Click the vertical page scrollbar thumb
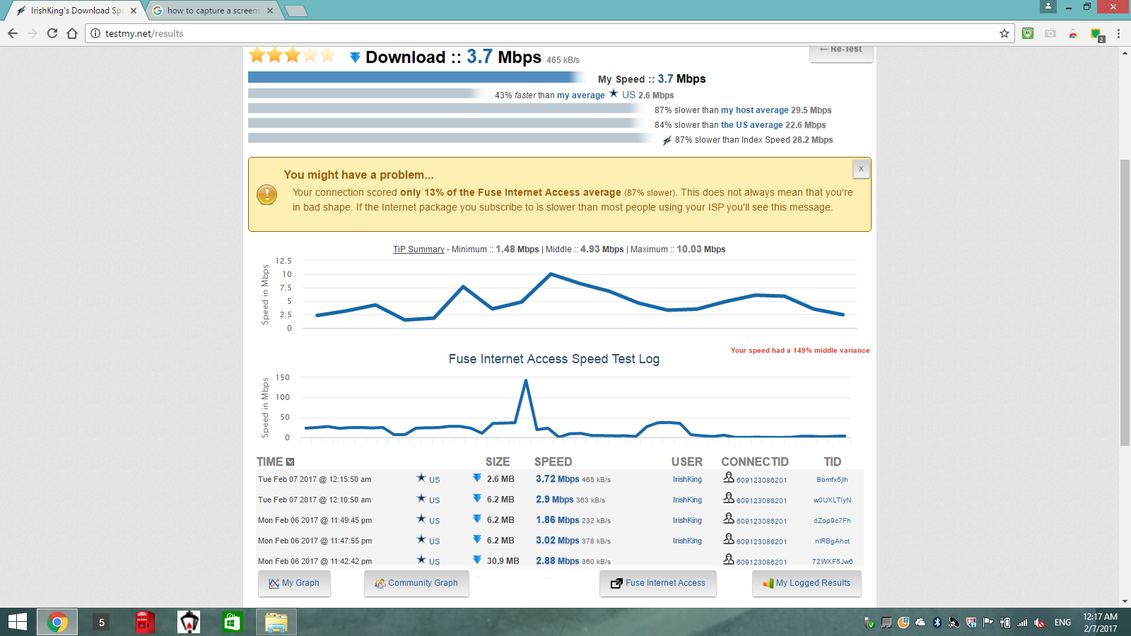The height and width of the screenshot is (636, 1131). (1125, 302)
